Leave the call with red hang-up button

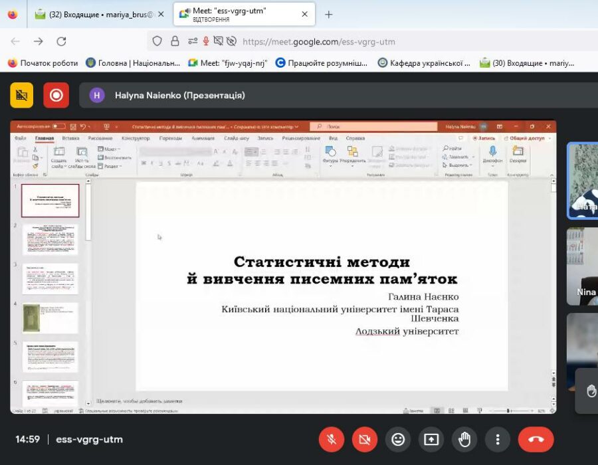pyautogui.click(x=536, y=439)
